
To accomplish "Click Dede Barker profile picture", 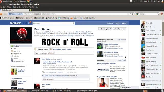I will [21, 36].
